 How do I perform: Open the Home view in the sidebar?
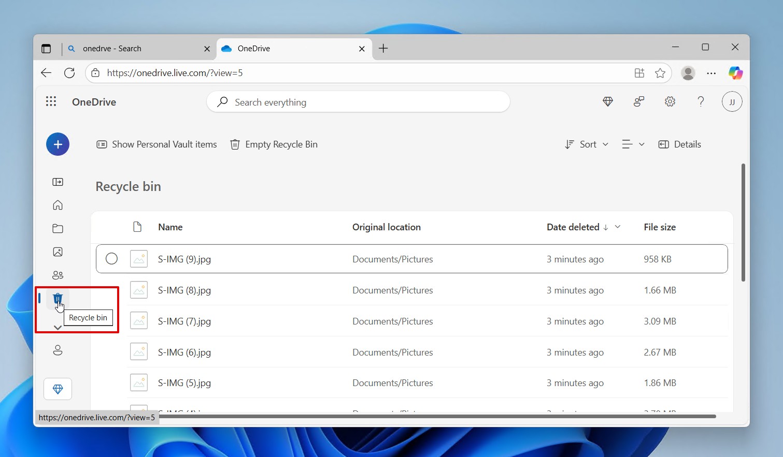click(x=58, y=205)
